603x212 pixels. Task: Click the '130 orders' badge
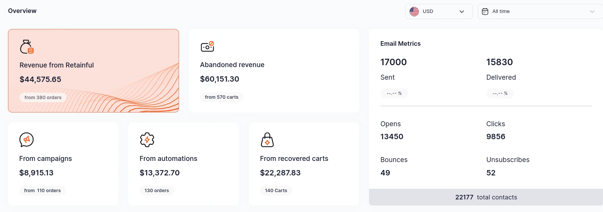pos(157,191)
